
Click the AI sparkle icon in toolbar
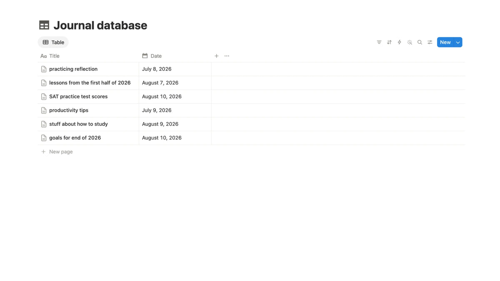[x=410, y=42]
